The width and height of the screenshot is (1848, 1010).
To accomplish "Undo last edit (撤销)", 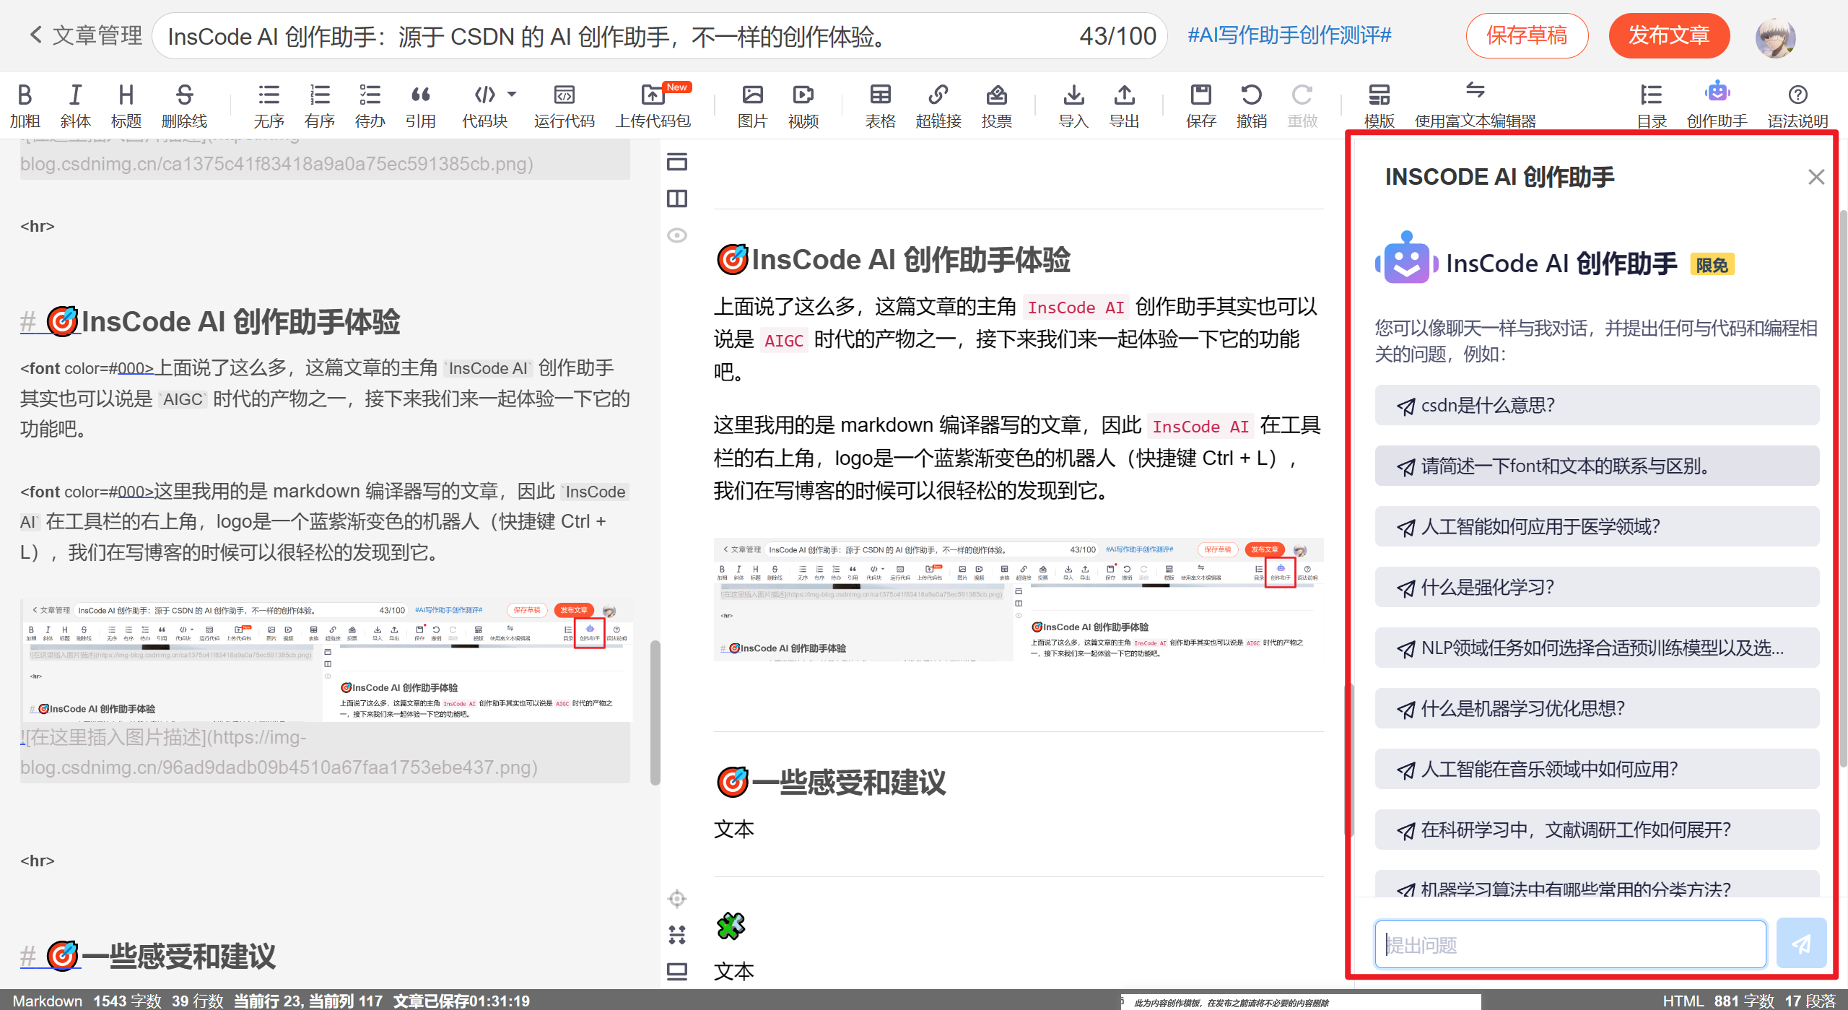I will point(1252,105).
